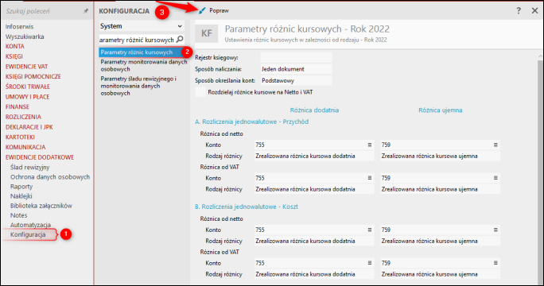Screen dimensions: 544x286
Task: Select Konfiguracja in the sidebar
Action: tap(28, 234)
